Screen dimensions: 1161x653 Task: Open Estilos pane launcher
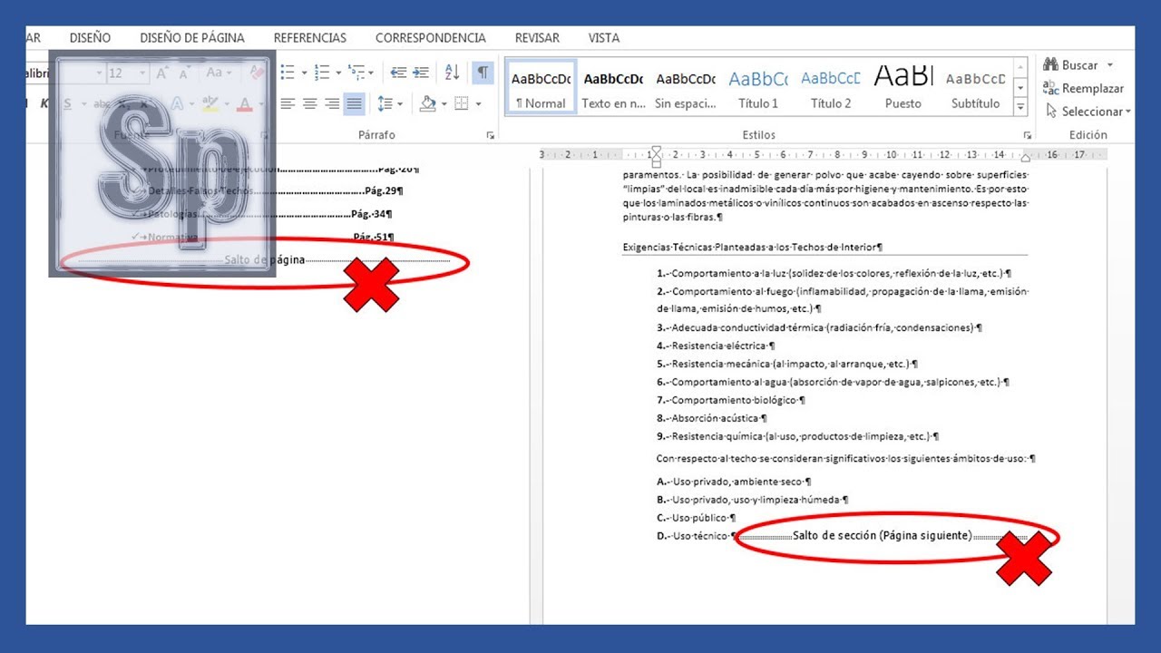(1028, 135)
